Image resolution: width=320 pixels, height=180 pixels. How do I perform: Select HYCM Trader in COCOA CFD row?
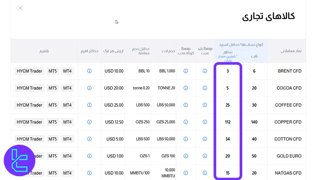[29, 88]
